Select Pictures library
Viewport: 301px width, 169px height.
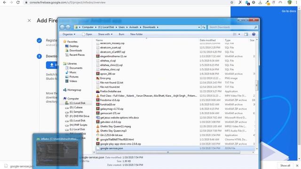pyautogui.click(x=72, y=77)
